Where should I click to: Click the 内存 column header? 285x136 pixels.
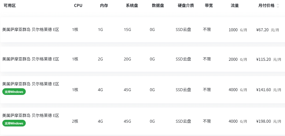click(x=104, y=5)
